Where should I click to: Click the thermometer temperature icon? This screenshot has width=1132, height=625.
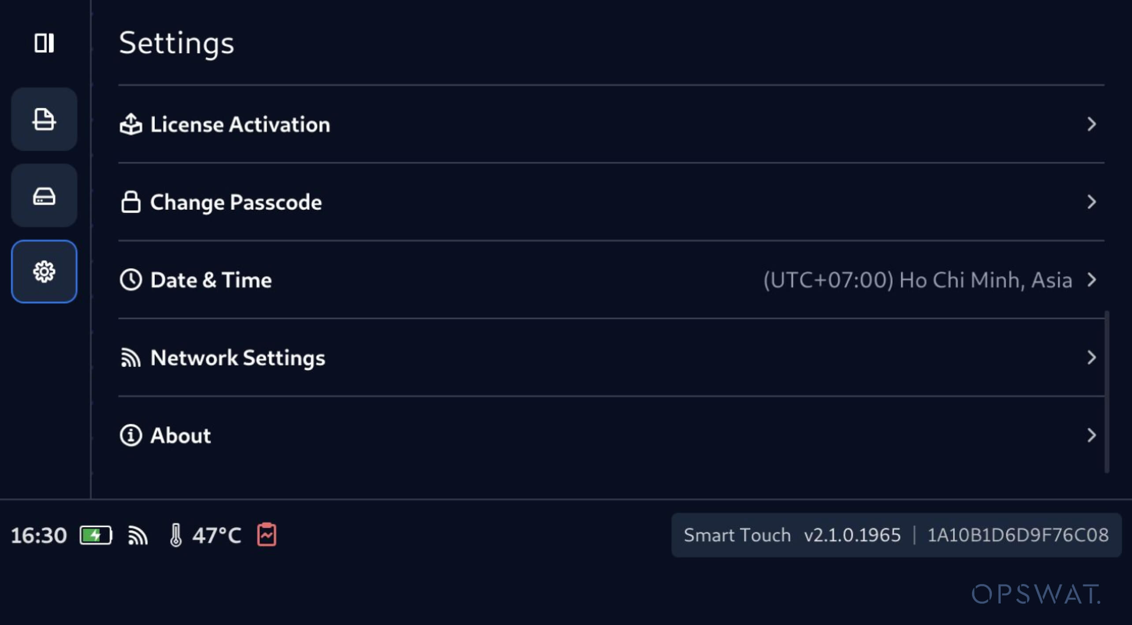[175, 535]
